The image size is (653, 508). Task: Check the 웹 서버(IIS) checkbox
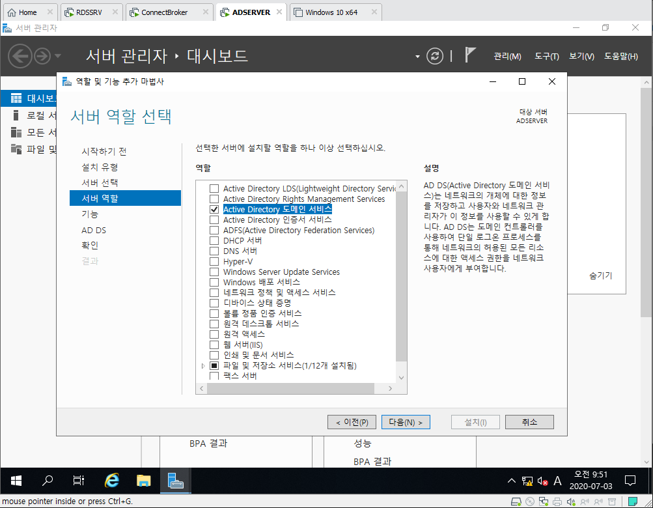point(214,345)
